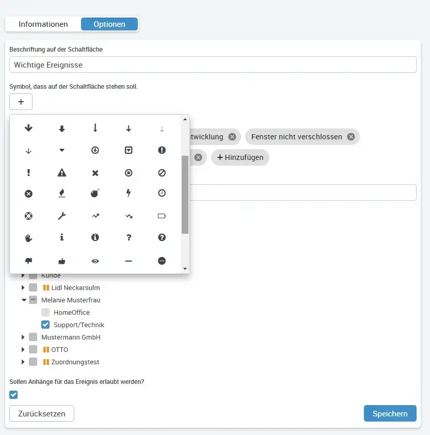
Task: Select the clock symbol
Action: tap(162, 193)
